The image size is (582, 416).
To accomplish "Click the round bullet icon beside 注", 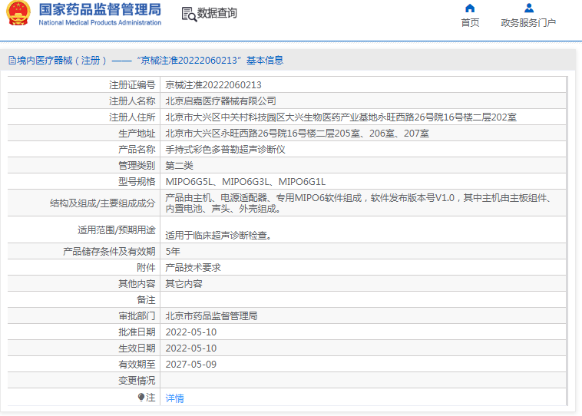I will point(141,398).
